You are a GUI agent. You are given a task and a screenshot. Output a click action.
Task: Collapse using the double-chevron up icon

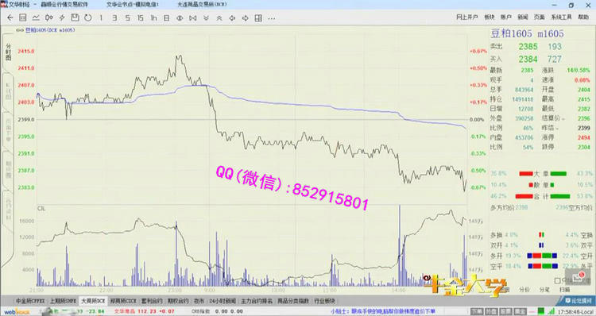click(219, 17)
